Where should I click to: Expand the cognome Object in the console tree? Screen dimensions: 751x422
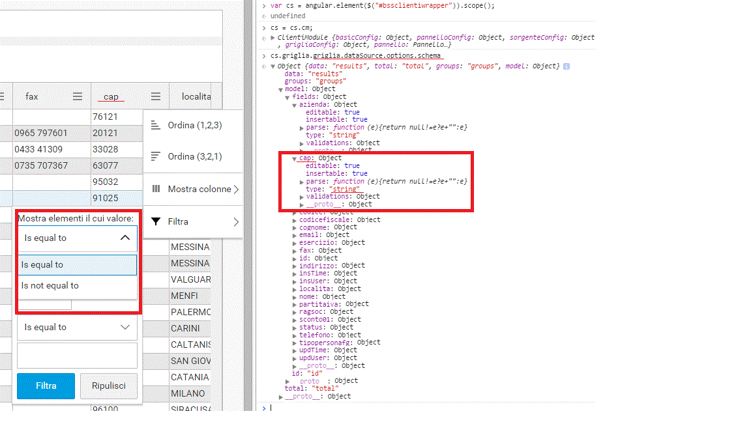[x=294, y=227]
